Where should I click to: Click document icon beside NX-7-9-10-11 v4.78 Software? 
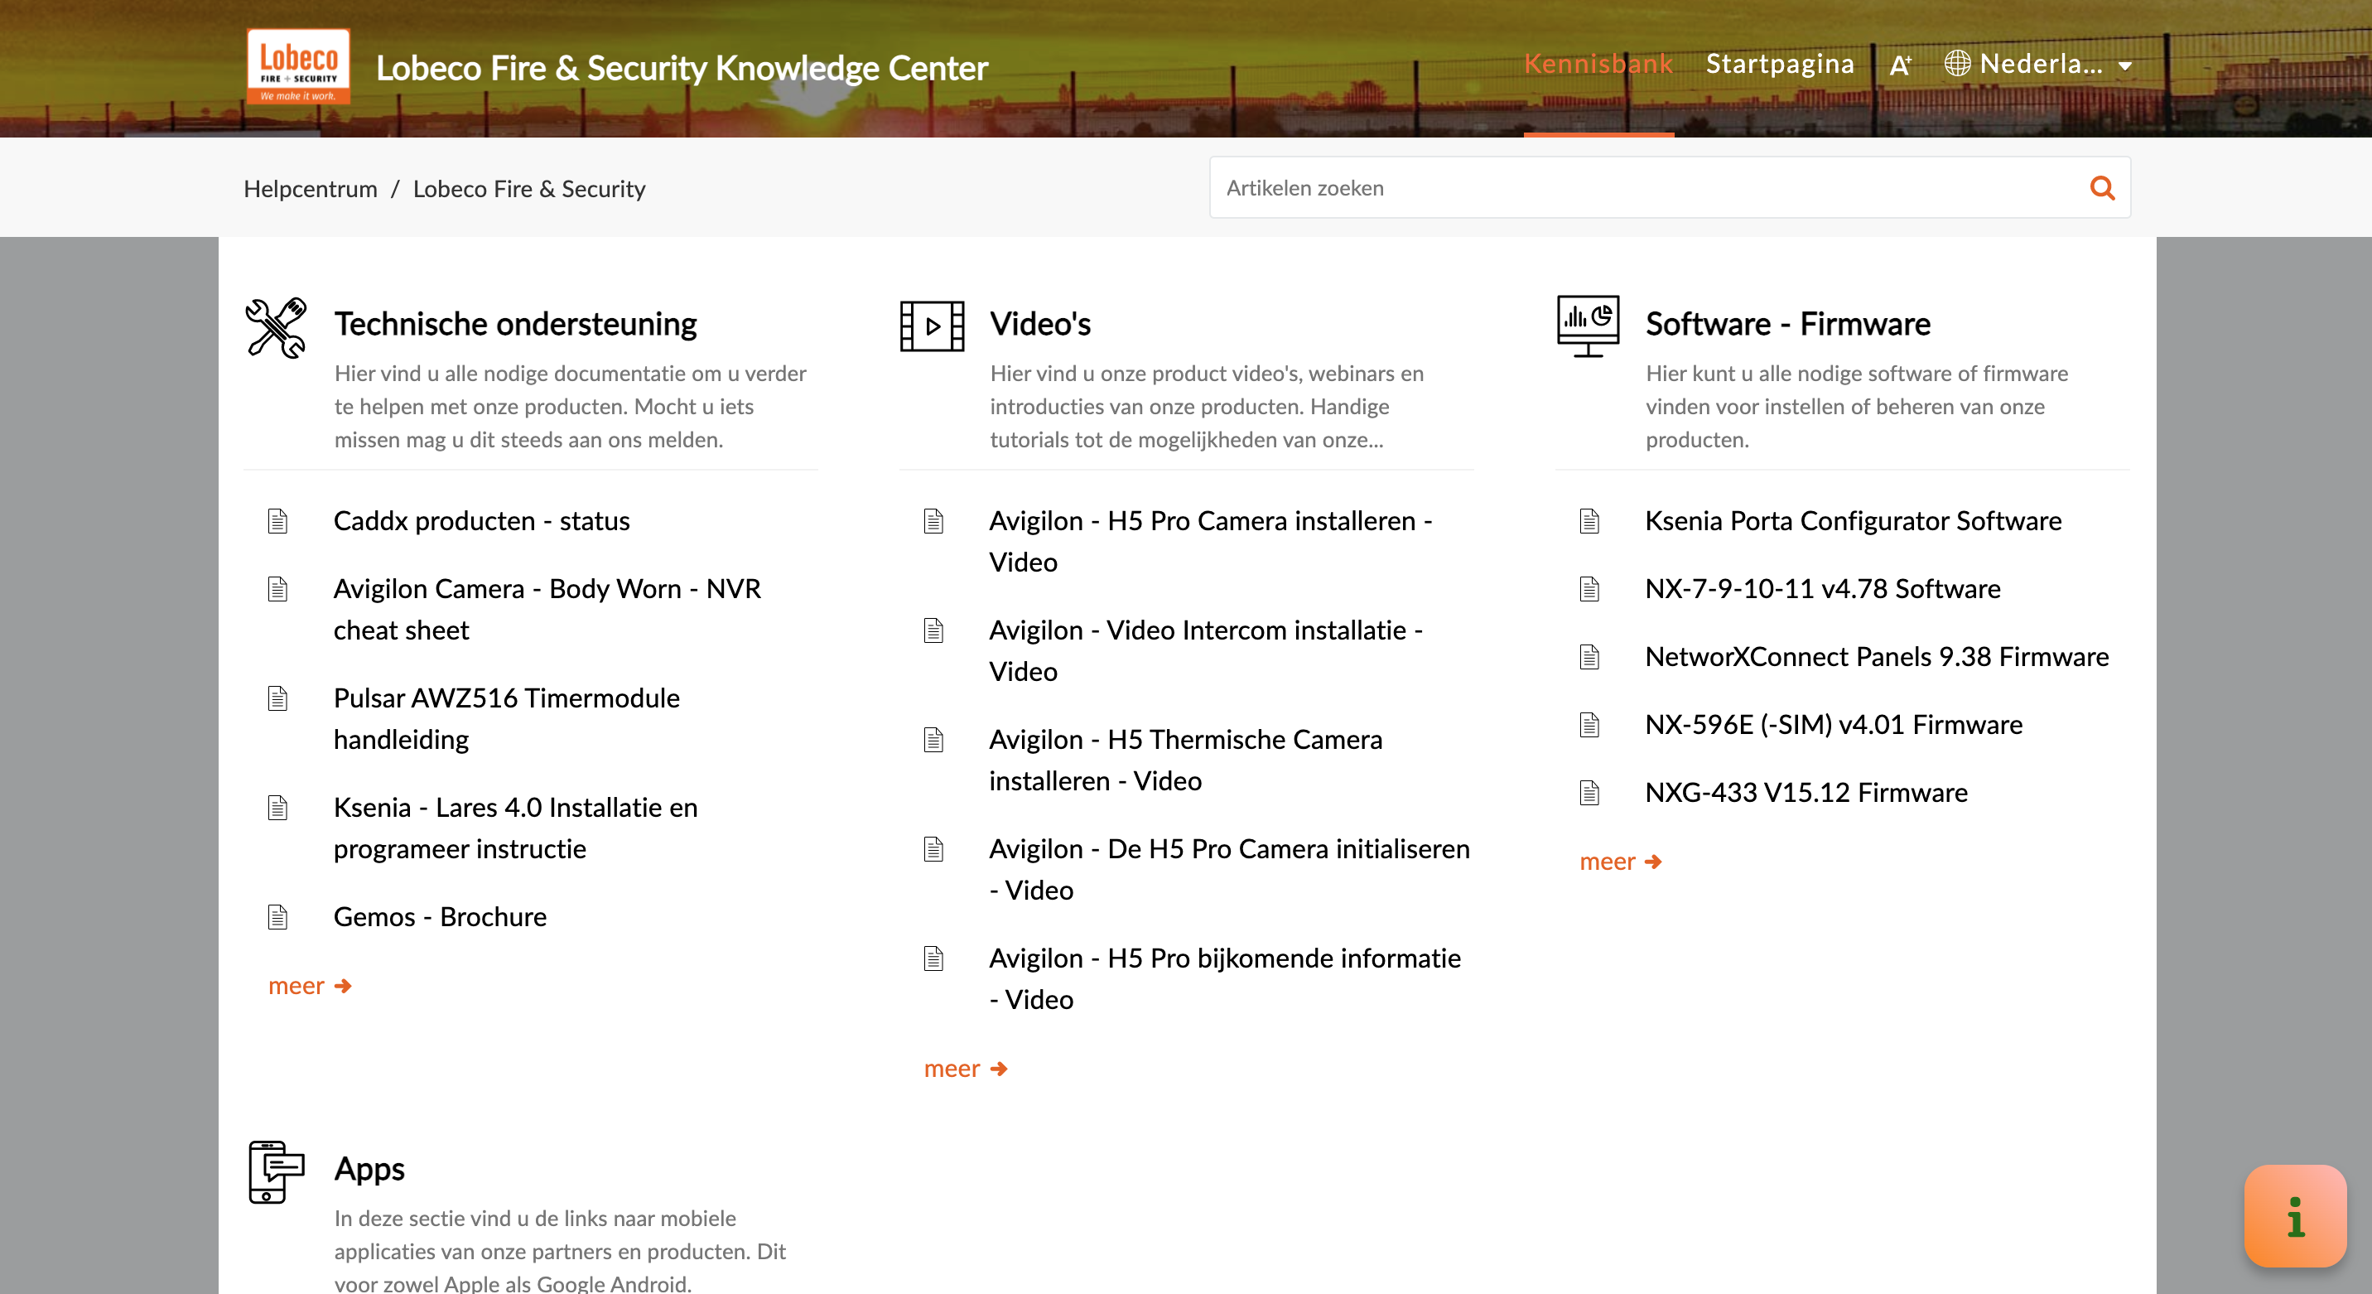[x=1589, y=590]
